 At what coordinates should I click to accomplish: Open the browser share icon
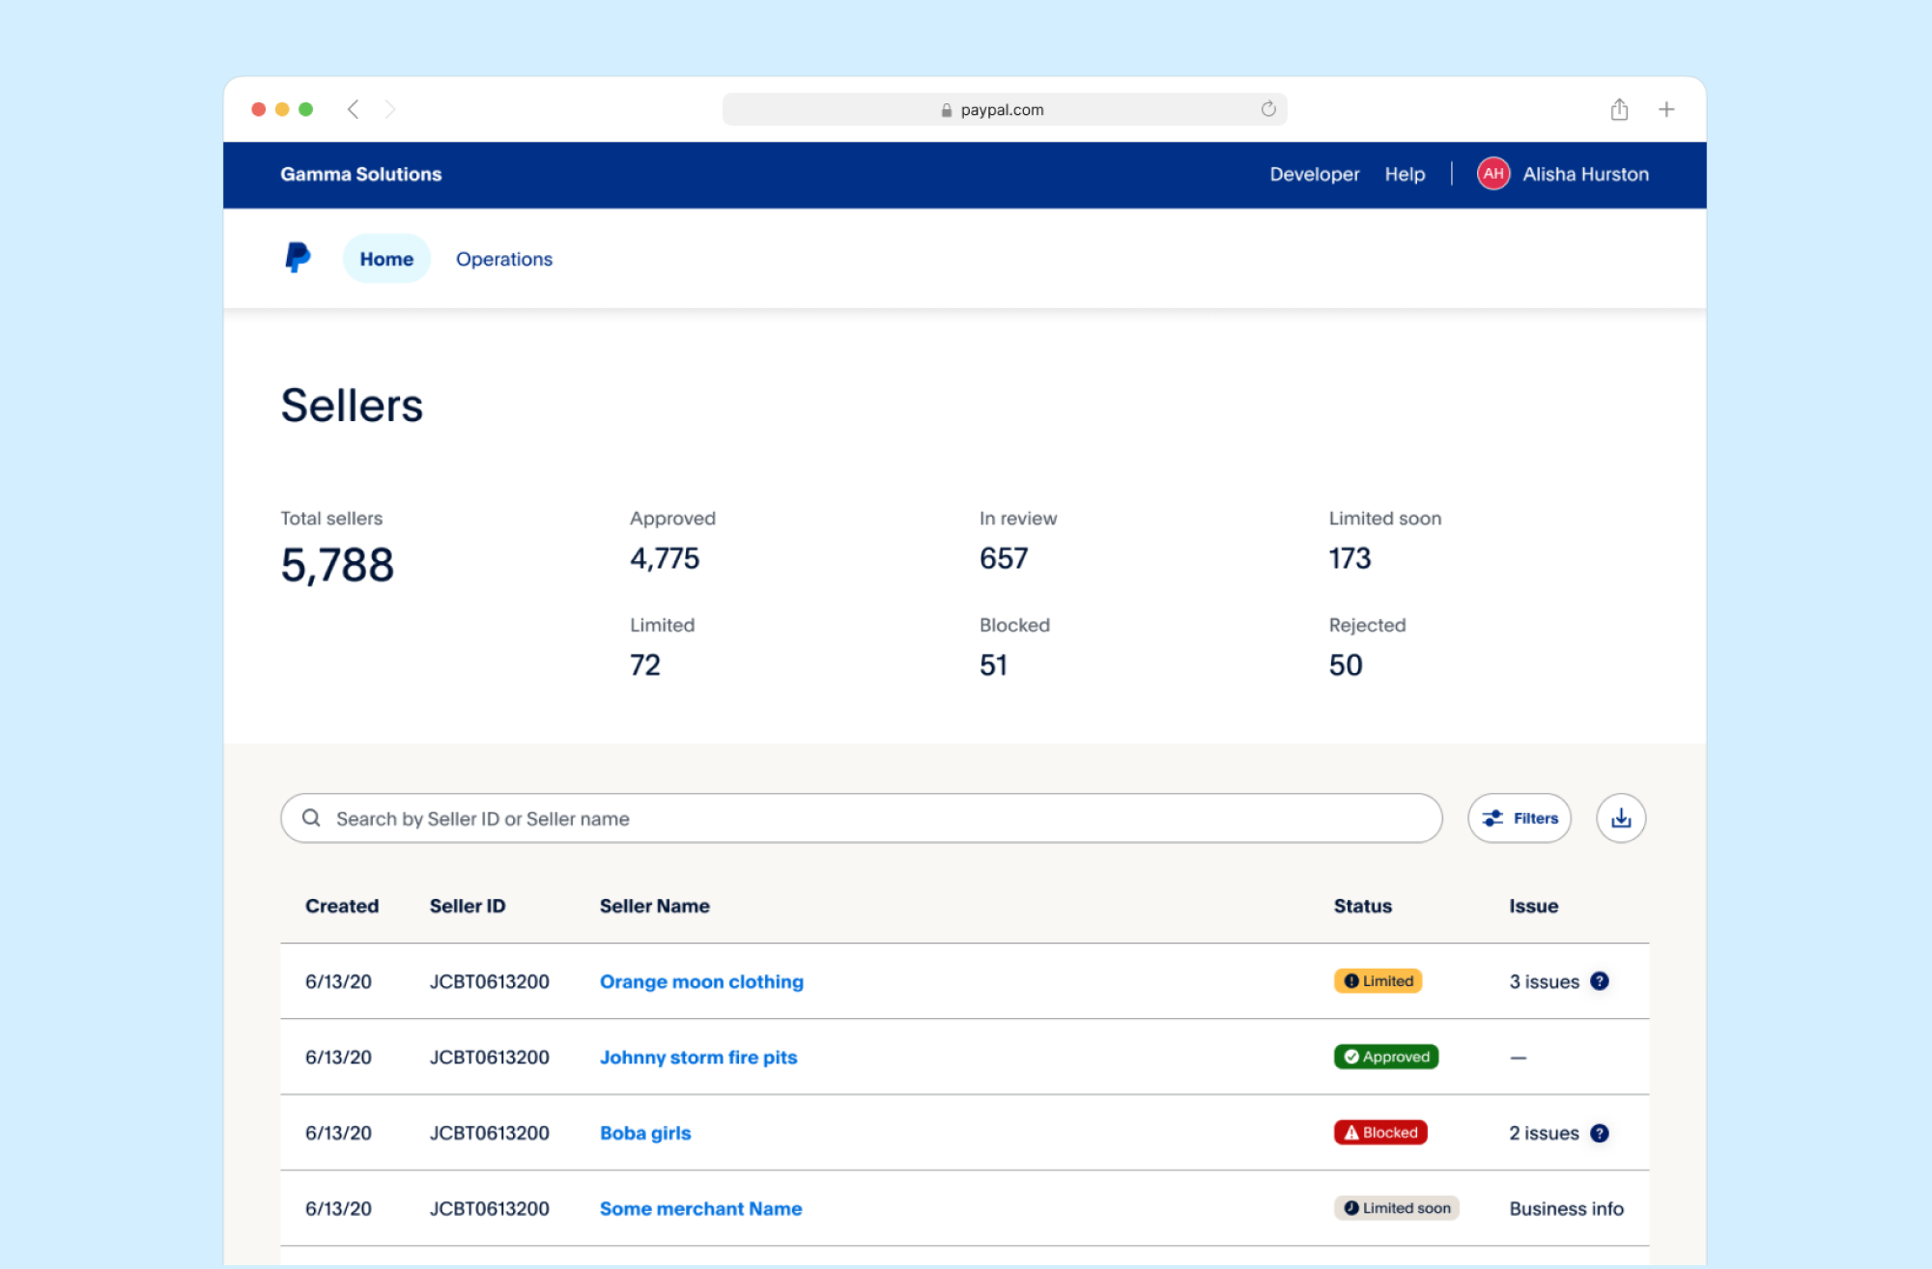1619,109
